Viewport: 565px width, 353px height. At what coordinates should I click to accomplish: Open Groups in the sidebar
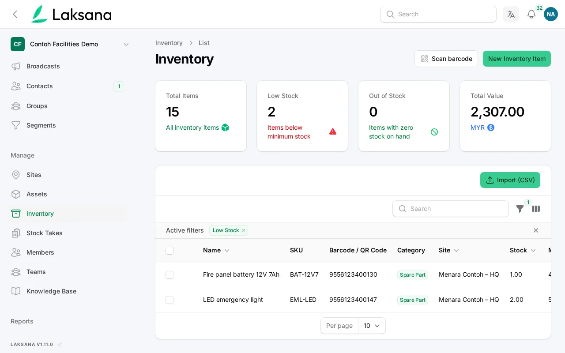[67, 106]
